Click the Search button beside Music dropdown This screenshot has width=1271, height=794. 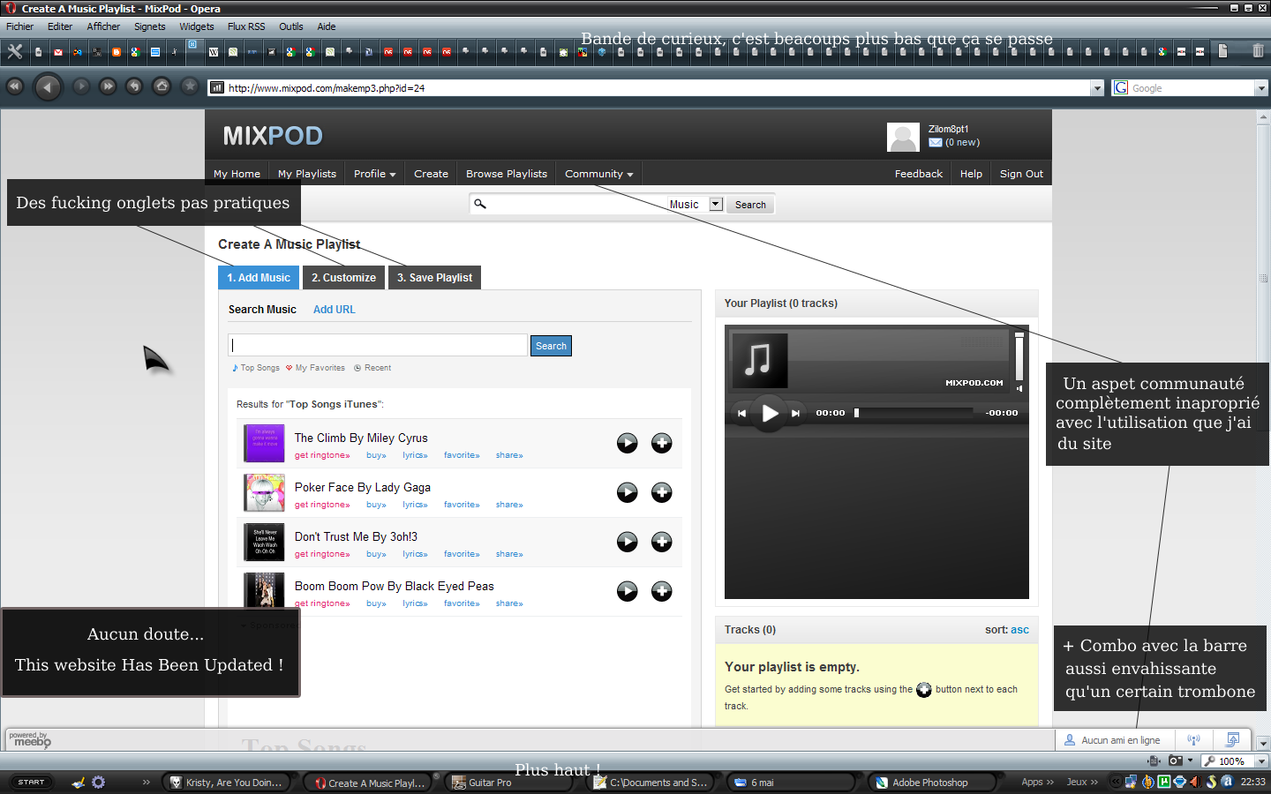point(750,205)
